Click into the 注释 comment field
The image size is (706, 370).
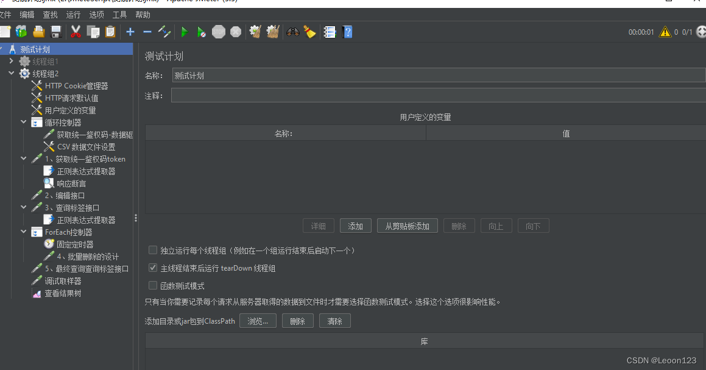pos(439,95)
